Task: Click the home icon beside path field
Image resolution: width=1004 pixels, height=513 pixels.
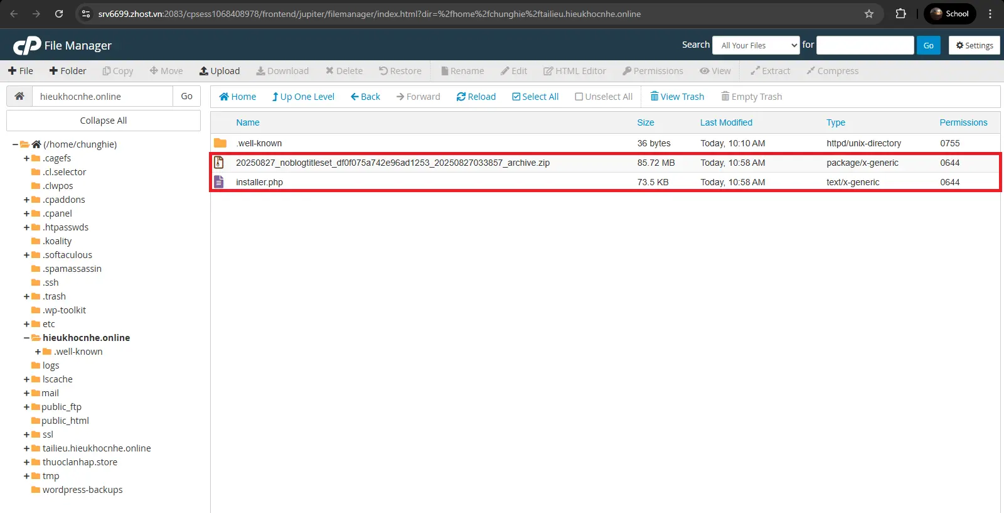Action: (x=19, y=96)
